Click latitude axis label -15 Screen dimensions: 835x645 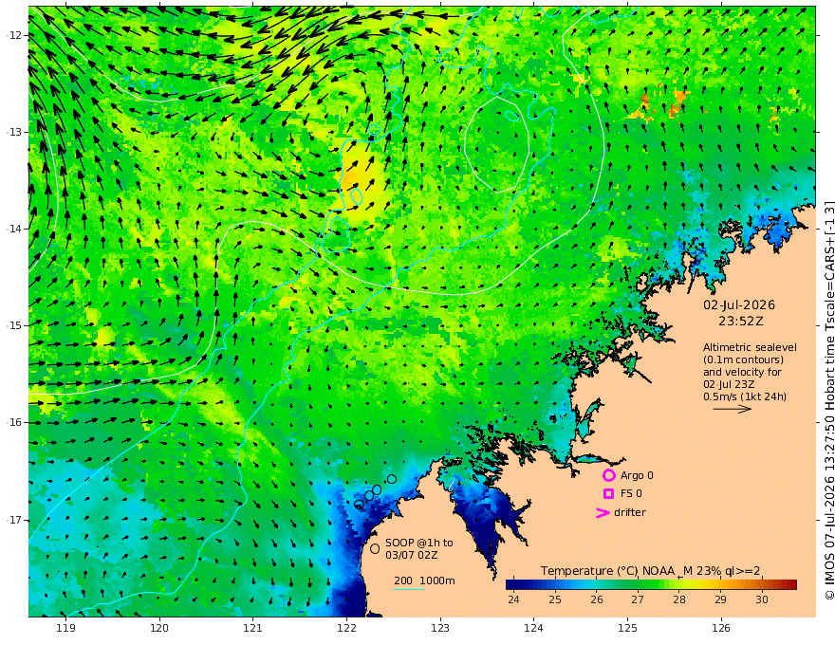tap(14, 325)
